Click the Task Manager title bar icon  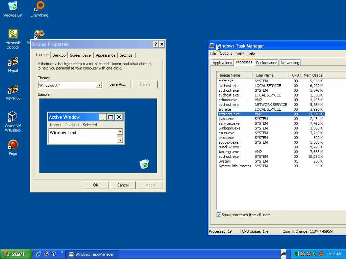coord(212,46)
